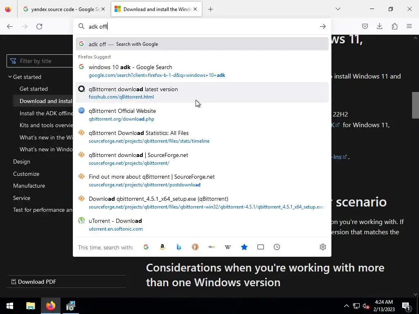Search bookmarks with the star icon
The image size is (419, 314).
(x=244, y=247)
